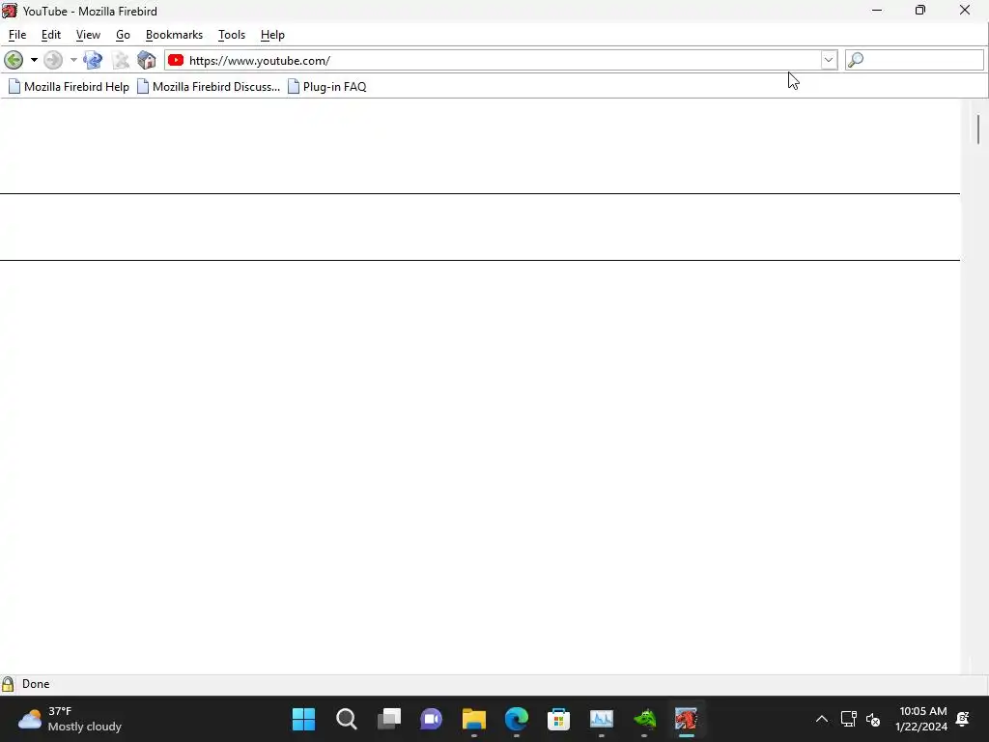The image size is (989, 742).
Task: Click the Firebird icon in title bar
Action: 9,11
